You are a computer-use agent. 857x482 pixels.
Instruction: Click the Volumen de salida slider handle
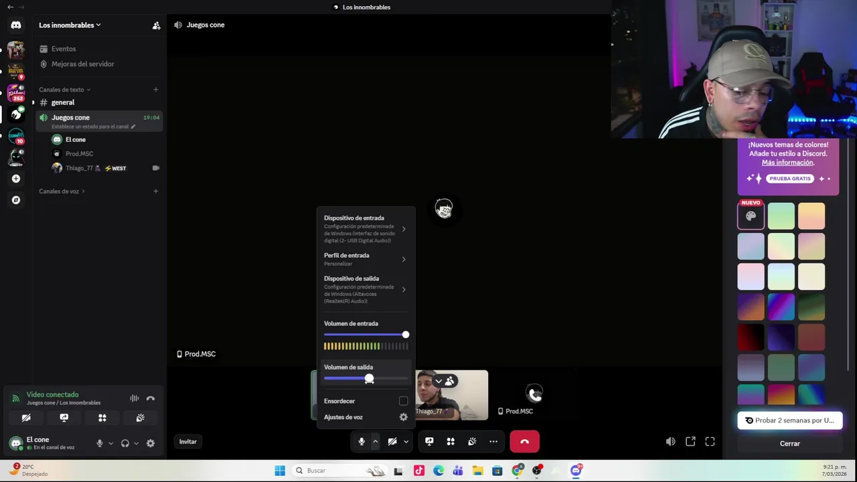(370, 379)
